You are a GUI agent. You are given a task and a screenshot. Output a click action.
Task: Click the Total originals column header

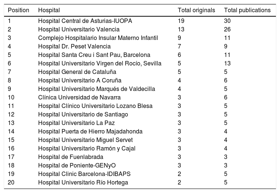pos(196,10)
